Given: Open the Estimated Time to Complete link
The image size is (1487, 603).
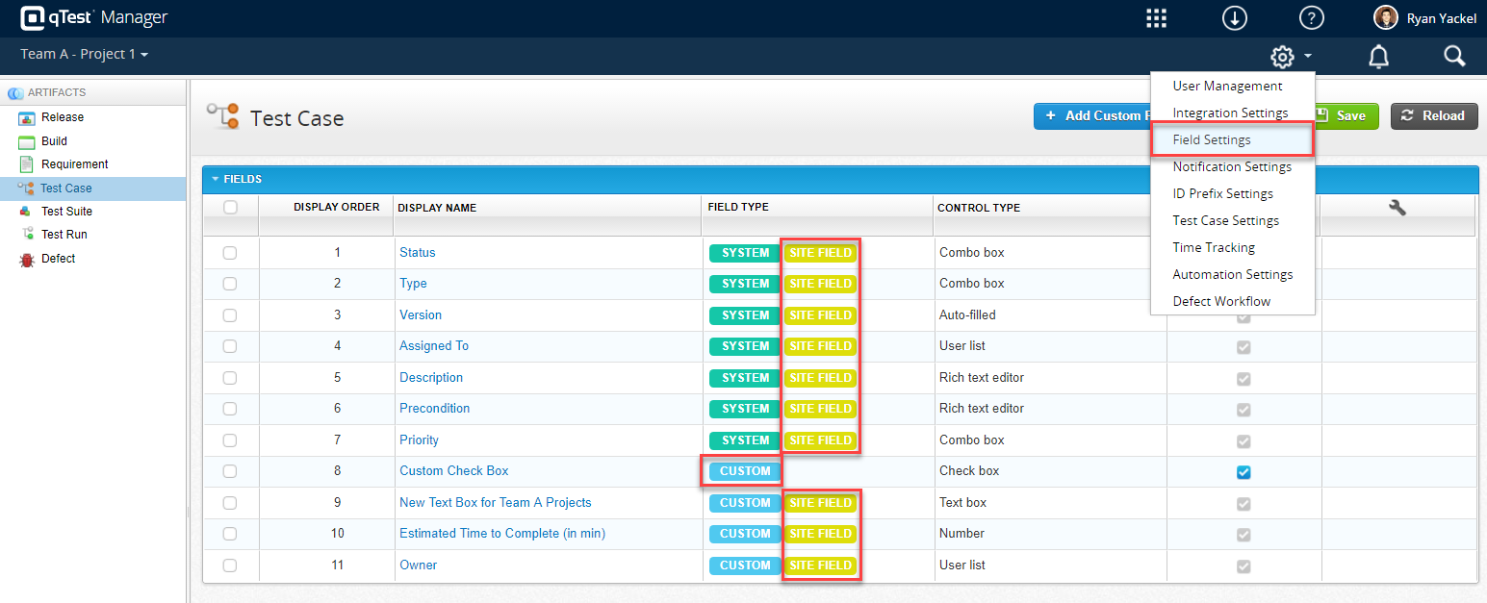Looking at the screenshot, I should (502, 534).
